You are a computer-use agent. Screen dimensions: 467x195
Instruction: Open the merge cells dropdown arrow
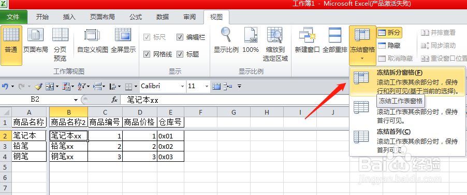pyautogui.click(x=56, y=87)
